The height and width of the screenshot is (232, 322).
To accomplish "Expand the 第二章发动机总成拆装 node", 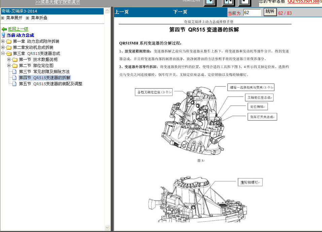I will [x=3, y=47].
